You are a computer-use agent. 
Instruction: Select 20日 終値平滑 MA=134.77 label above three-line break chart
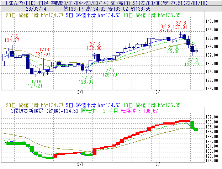35,105
